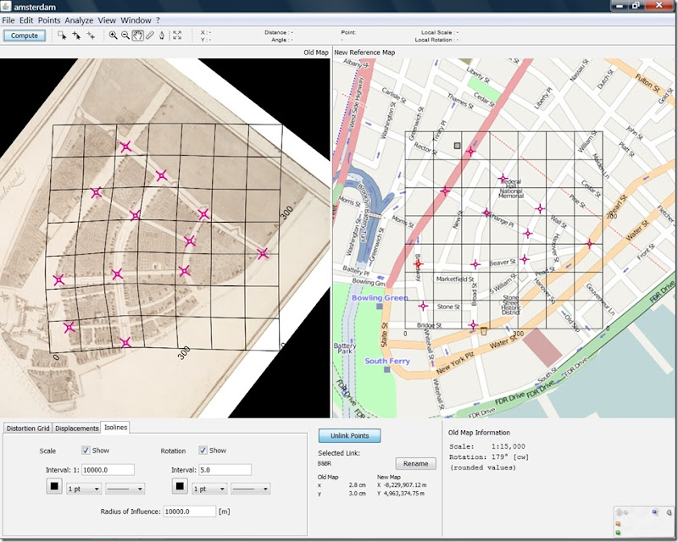678x542 pixels.
Task: Toggle the Scale isolines Show checkbox
Action: pyautogui.click(x=86, y=451)
